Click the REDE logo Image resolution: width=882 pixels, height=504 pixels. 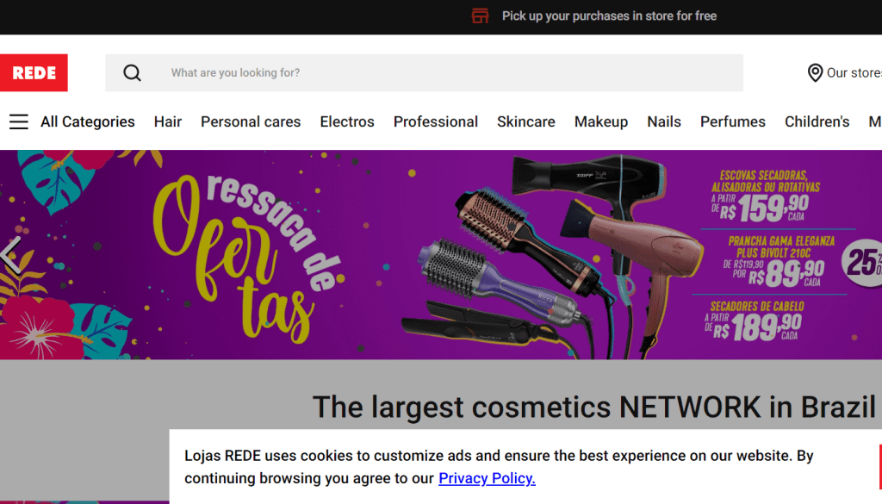(34, 72)
